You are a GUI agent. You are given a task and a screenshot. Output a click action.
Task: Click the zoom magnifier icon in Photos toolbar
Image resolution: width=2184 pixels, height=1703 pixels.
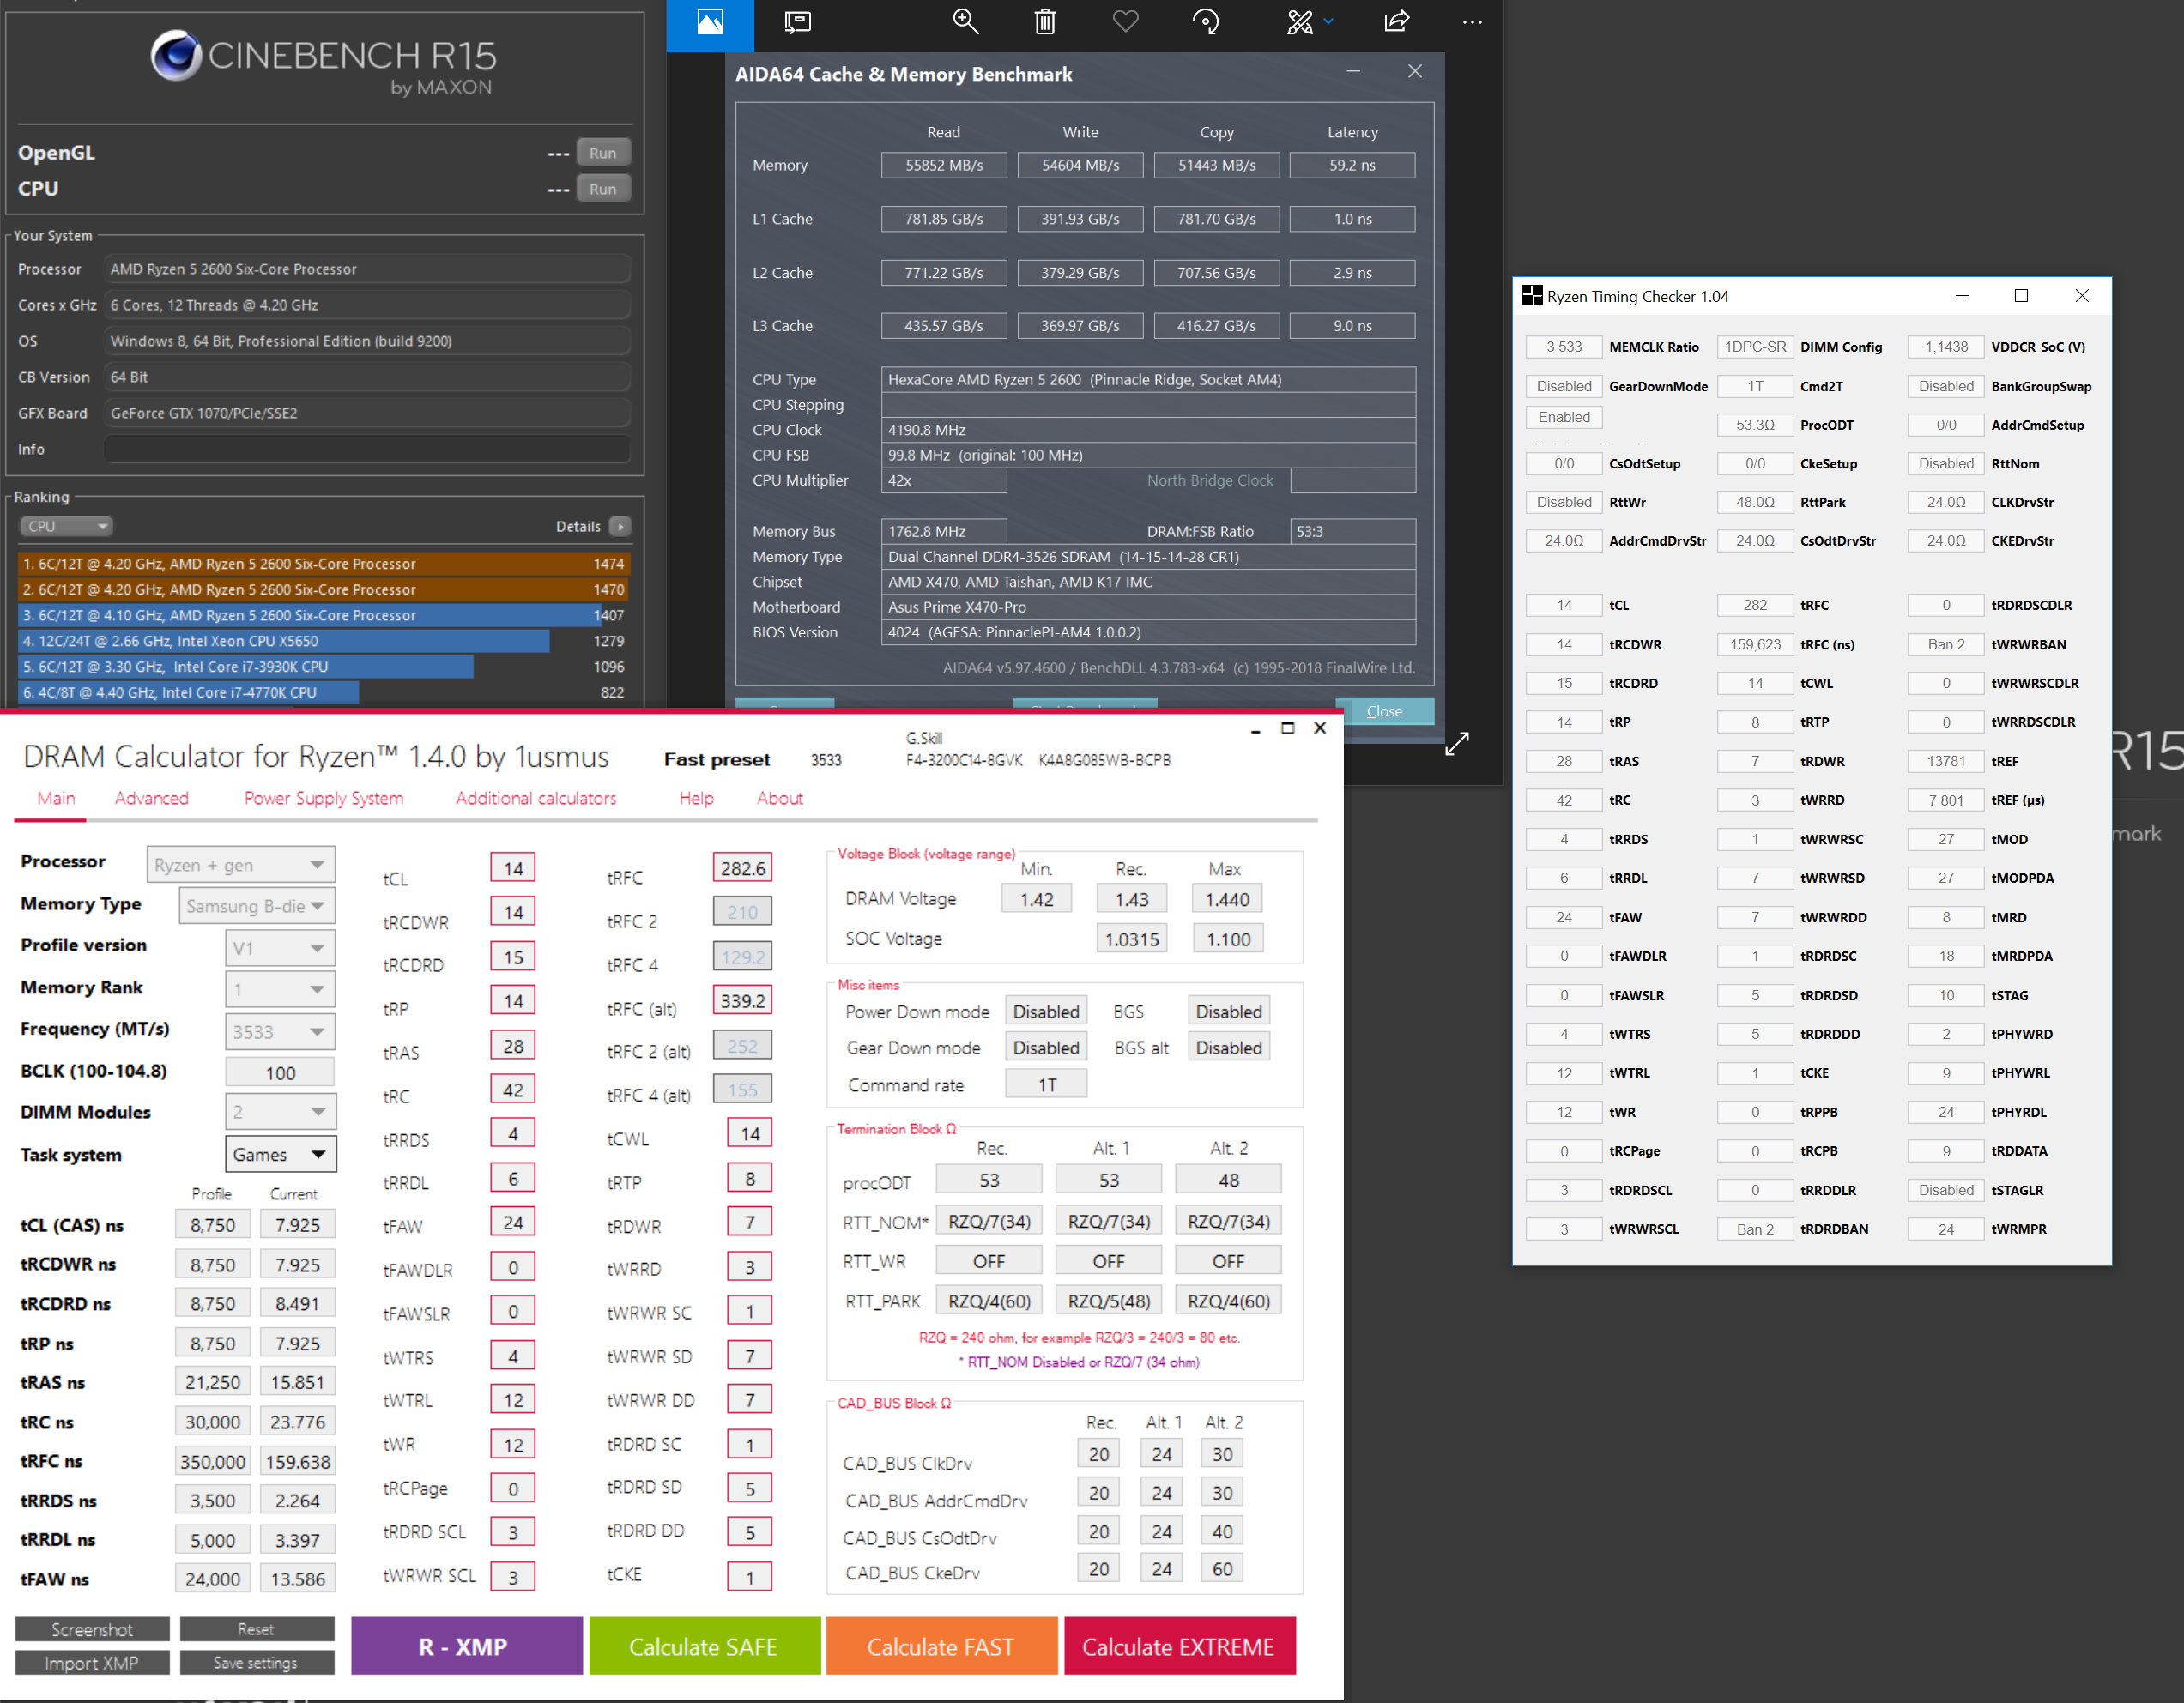coord(965,22)
